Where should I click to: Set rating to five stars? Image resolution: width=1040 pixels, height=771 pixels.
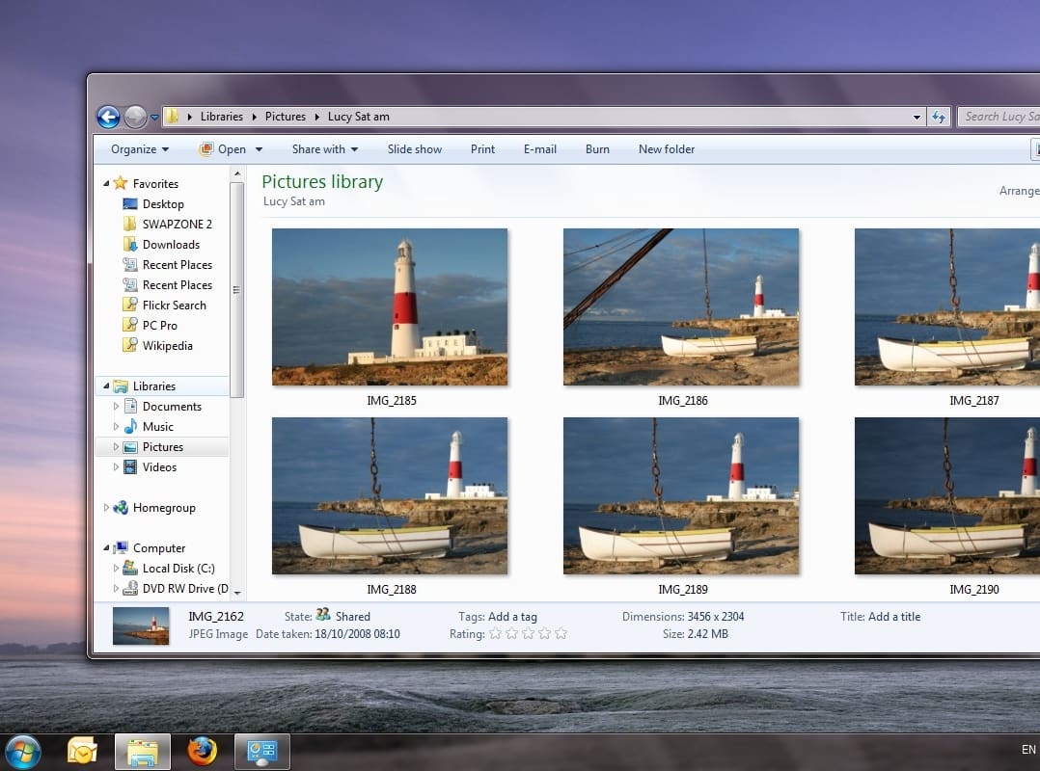click(x=561, y=634)
